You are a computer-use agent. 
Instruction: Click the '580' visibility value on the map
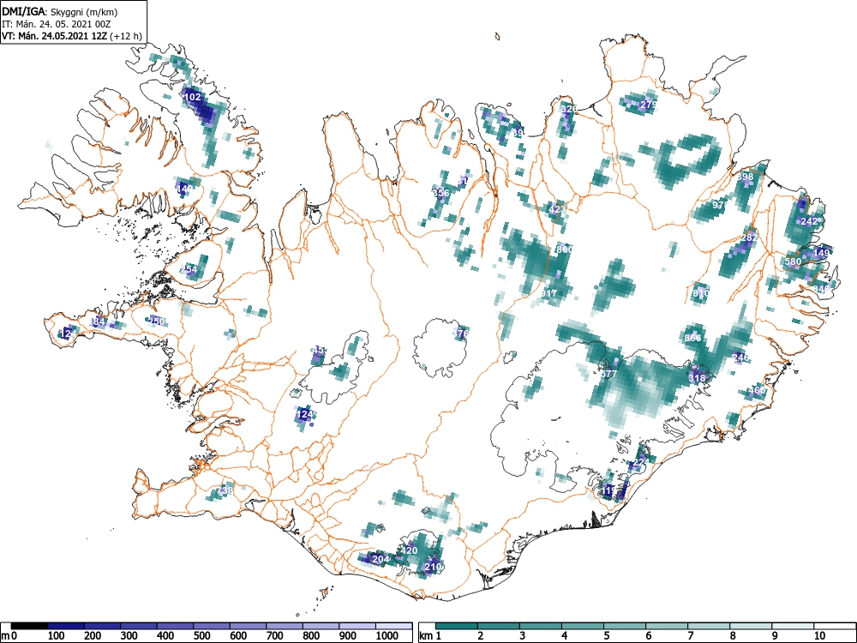point(793,261)
